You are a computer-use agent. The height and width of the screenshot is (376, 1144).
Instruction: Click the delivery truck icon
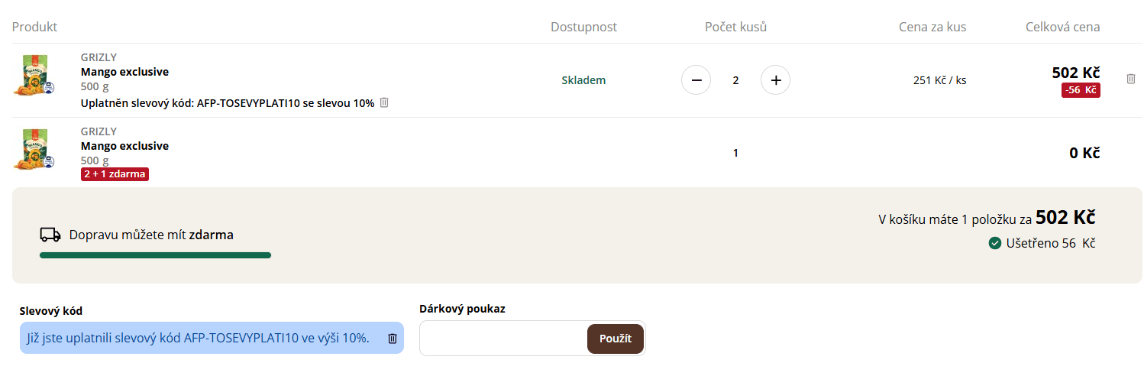(x=50, y=235)
